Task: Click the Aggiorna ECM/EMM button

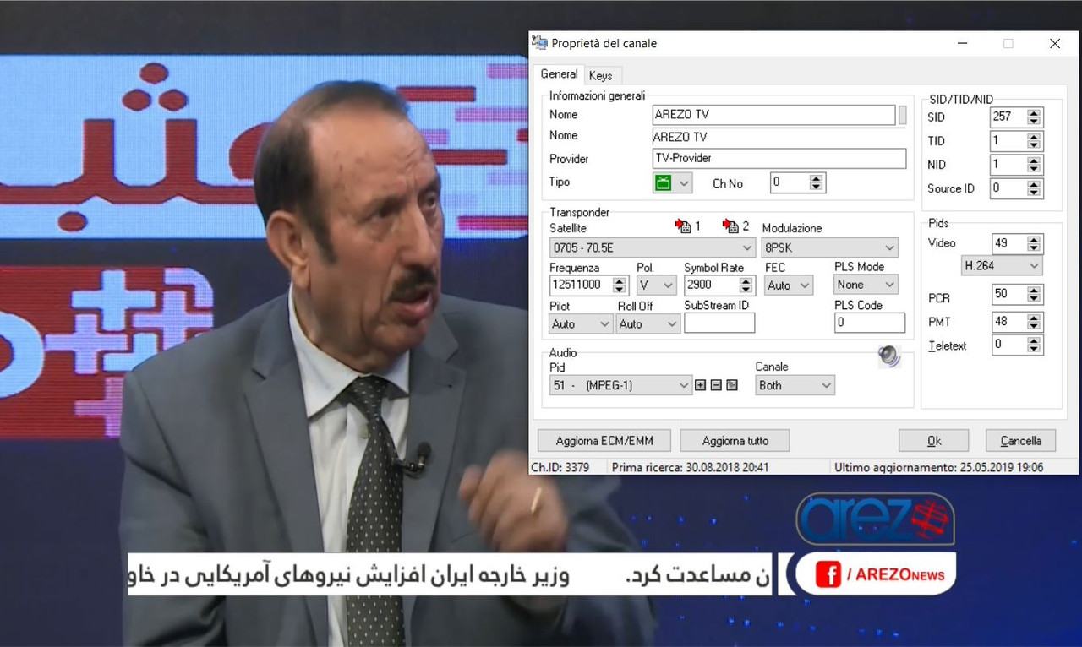Action: 603,441
